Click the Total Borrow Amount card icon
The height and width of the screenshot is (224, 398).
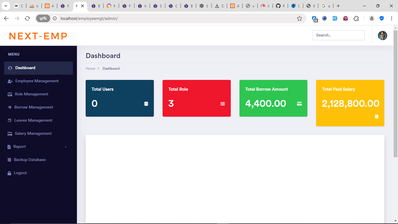coord(299,104)
